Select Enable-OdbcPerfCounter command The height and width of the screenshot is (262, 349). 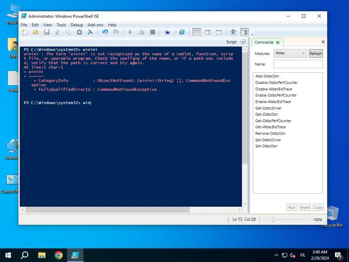[x=276, y=96]
